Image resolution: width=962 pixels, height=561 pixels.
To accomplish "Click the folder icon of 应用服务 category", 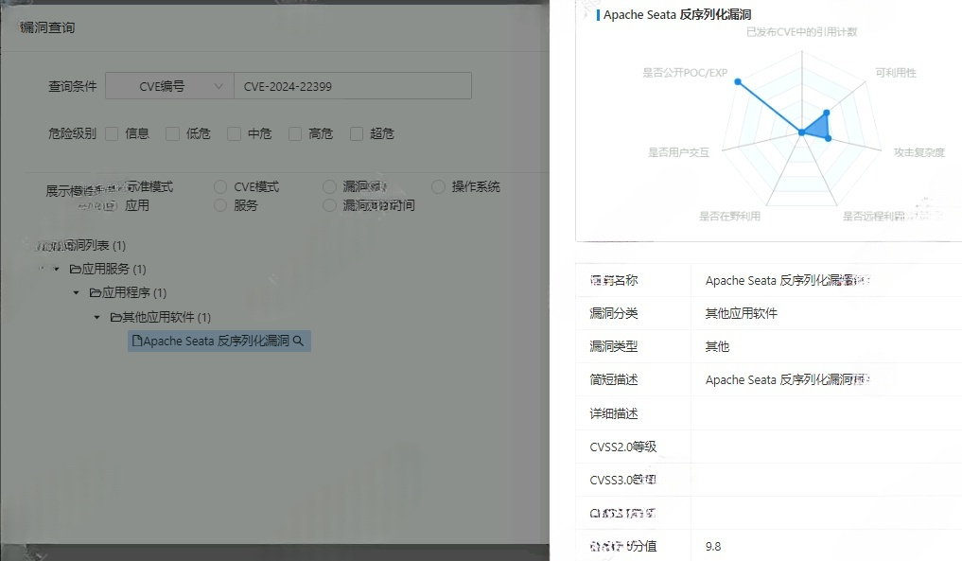I will click(74, 269).
